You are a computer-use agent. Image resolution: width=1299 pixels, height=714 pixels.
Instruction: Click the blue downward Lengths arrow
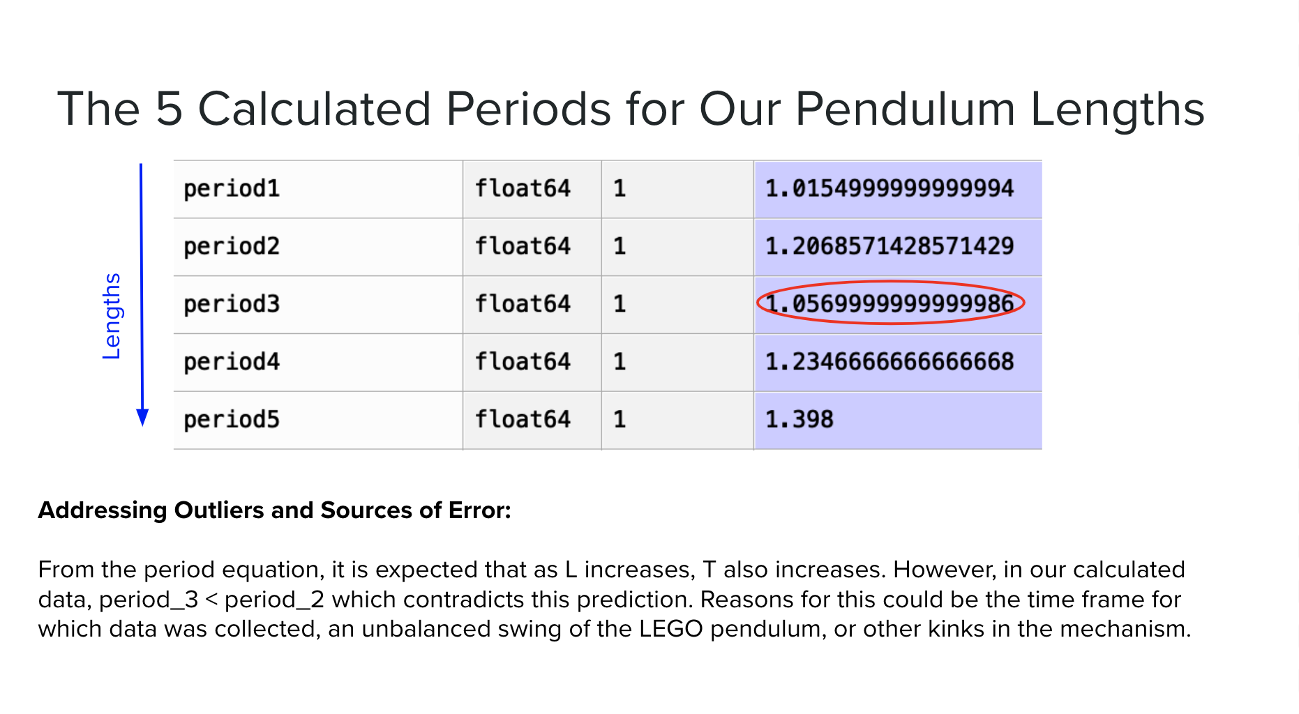(x=142, y=295)
